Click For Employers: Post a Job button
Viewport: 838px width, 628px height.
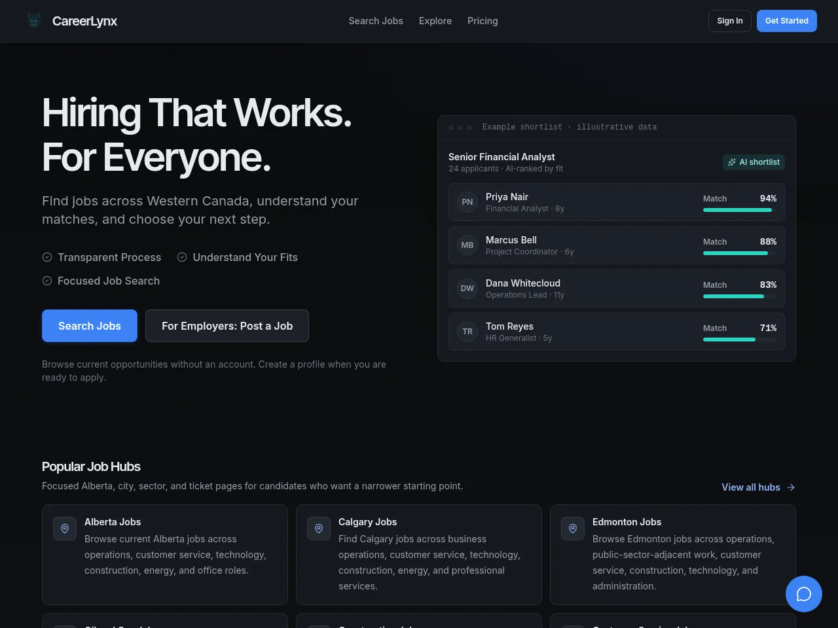click(x=227, y=326)
